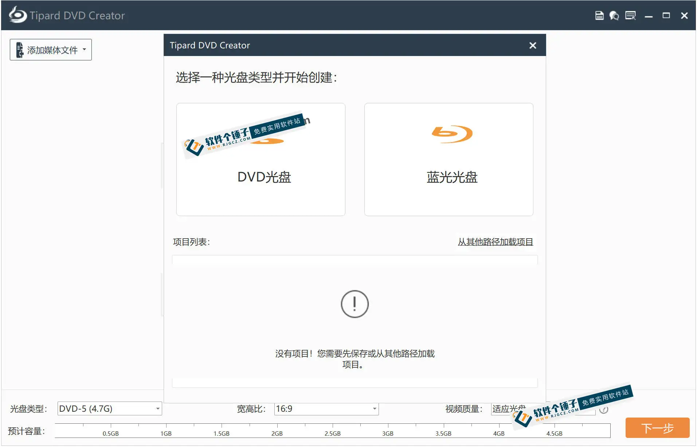Close the main Tipard DVD Creator window
The width and height of the screenshot is (697, 447).
(684, 16)
